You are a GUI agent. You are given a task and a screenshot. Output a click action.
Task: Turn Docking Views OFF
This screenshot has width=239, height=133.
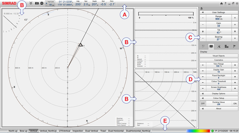(x=203, y=103)
